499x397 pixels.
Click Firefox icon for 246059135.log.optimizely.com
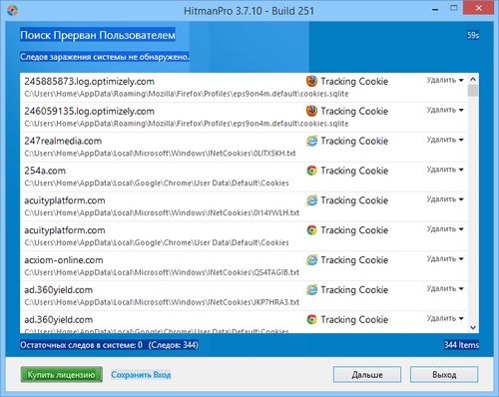pyautogui.click(x=311, y=111)
